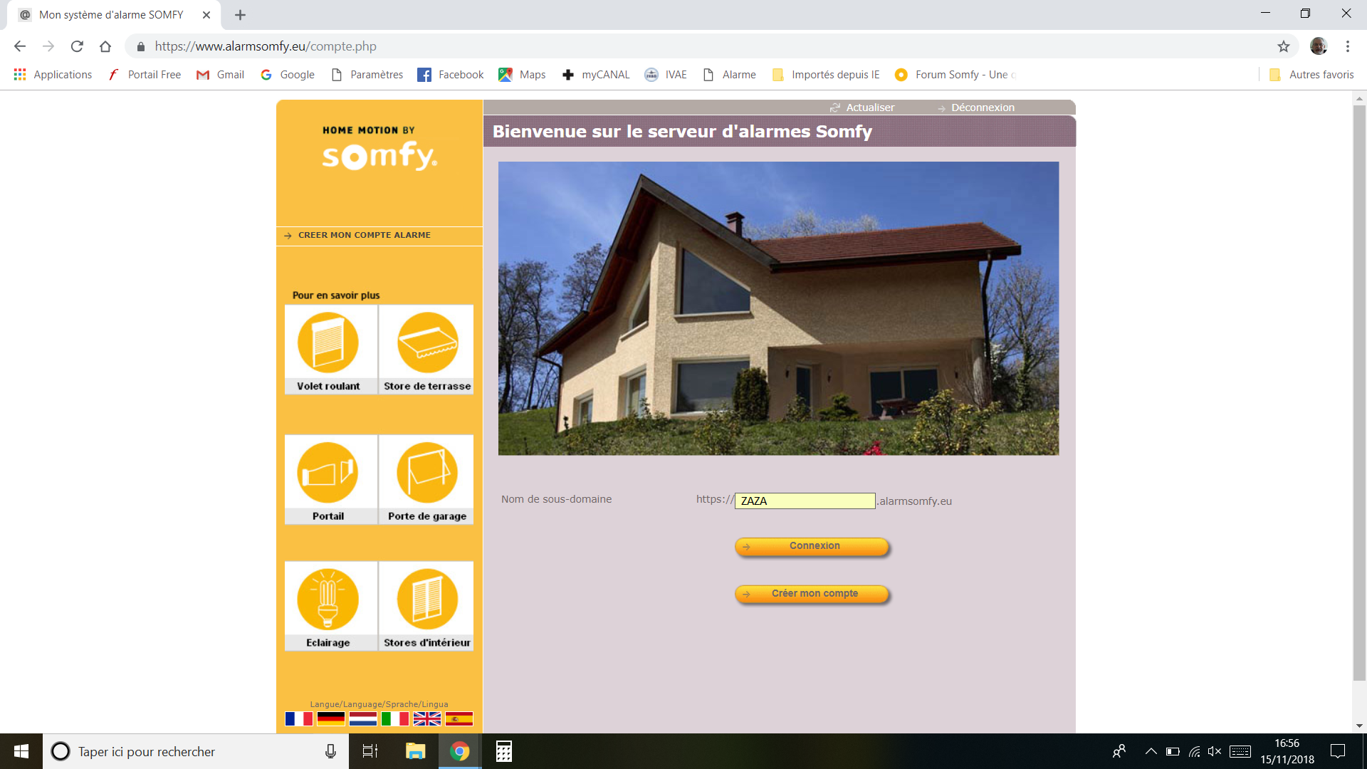Screen dimensions: 1367x769
Task: Open the Autres favoris bookmarks folder
Action: [x=1311, y=75]
